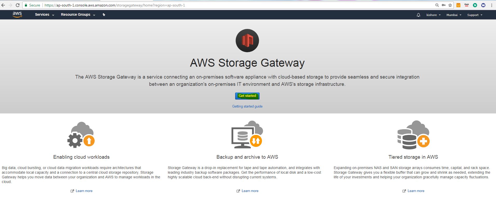
Task: Open the Flash Sale extension
Action: [x=467, y=5]
